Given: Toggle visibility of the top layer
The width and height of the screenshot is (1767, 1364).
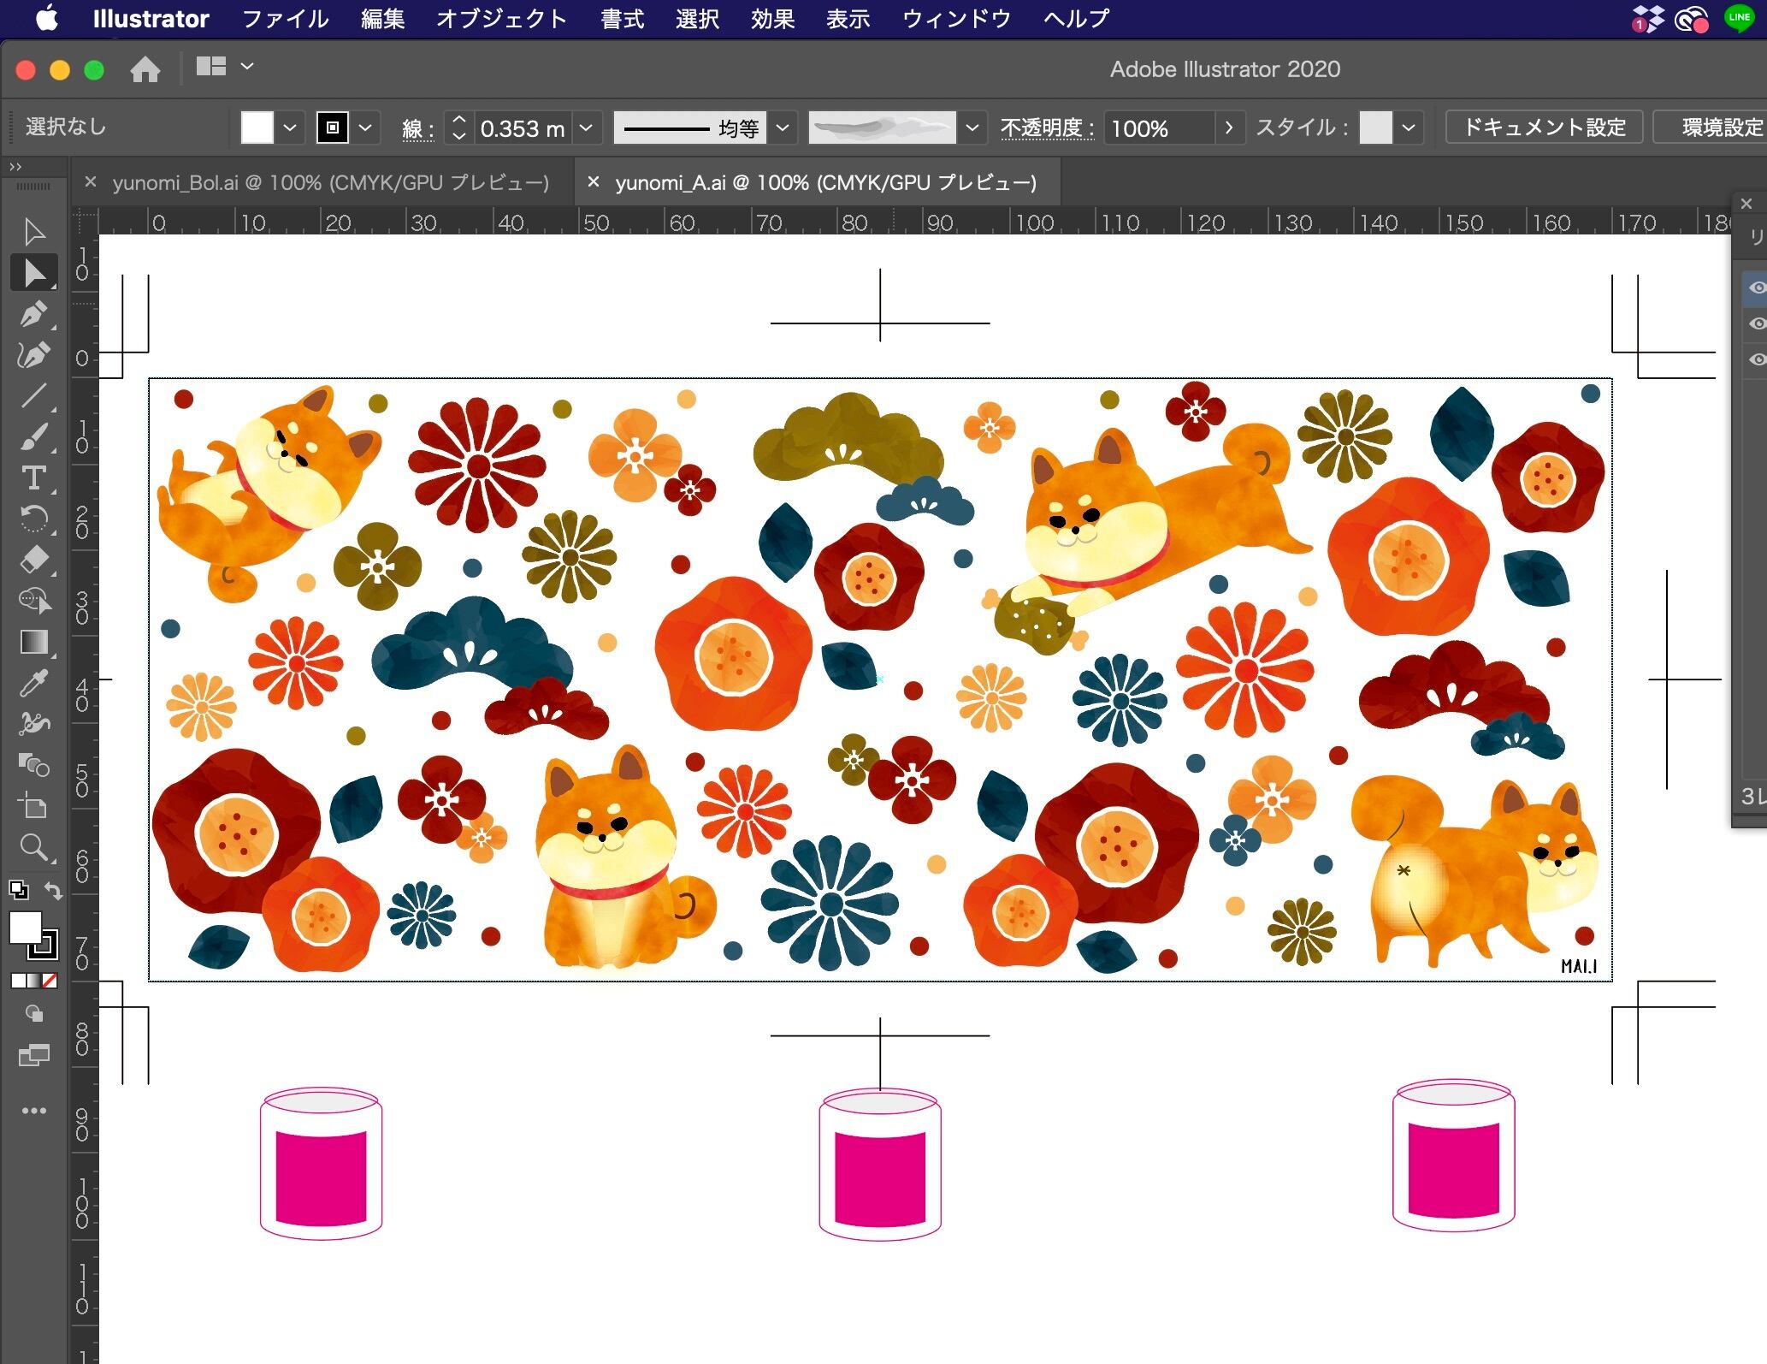Looking at the screenshot, I should (1756, 288).
